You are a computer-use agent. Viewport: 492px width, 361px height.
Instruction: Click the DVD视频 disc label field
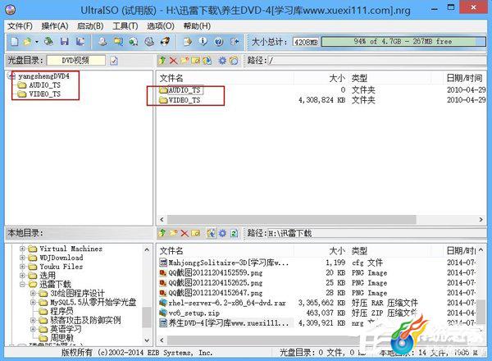[76, 60]
